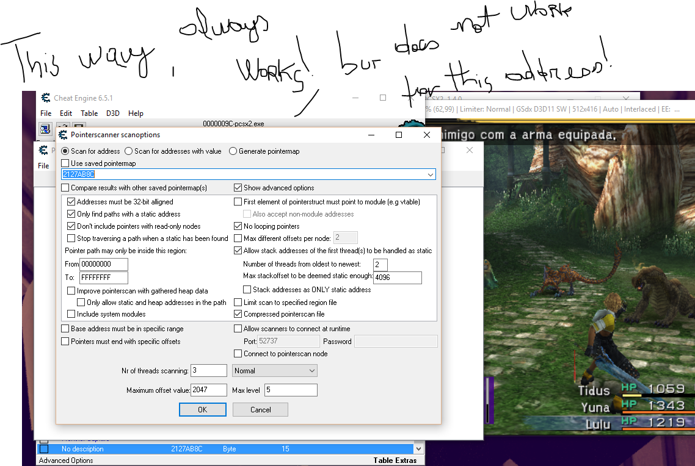Select the 'Scan for addresses with value' radio

[129, 151]
